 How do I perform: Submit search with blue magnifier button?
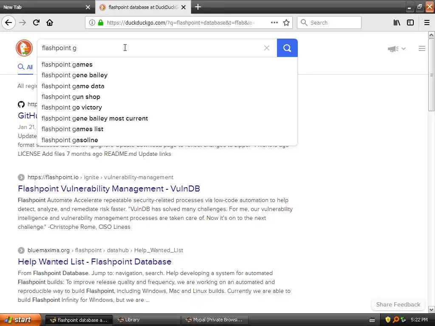pos(287,48)
